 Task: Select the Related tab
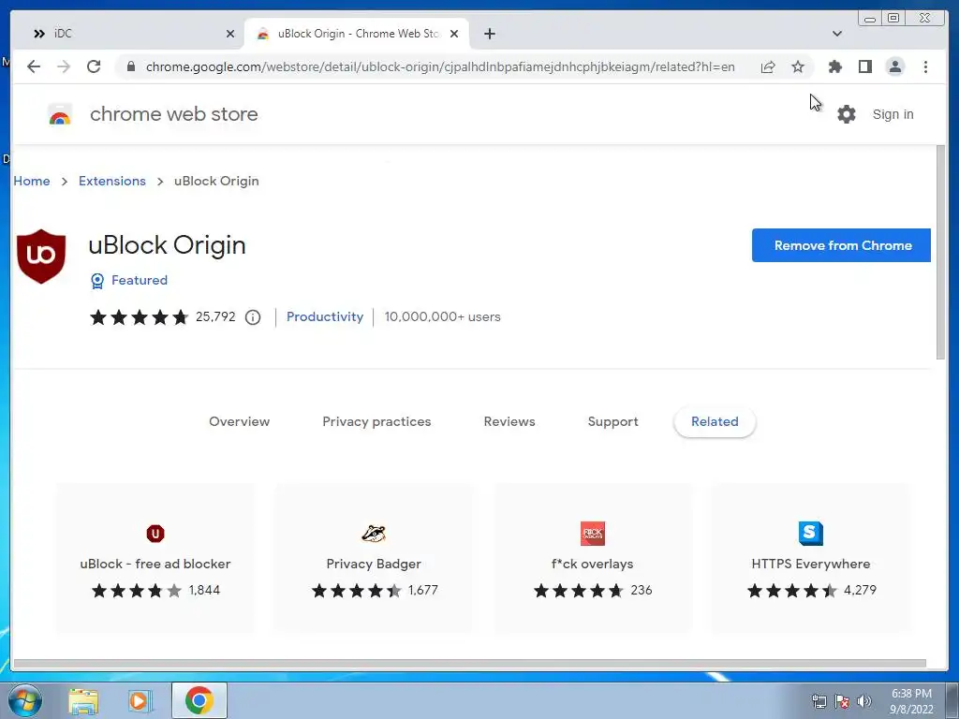click(715, 421)
